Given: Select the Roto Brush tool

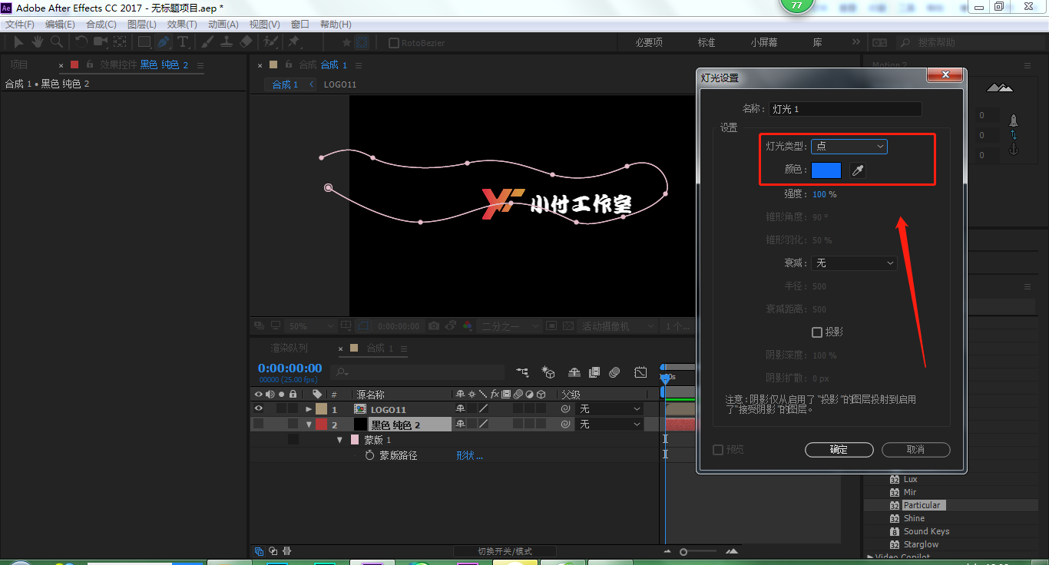Looking at the screenshot, I should 270,42.
